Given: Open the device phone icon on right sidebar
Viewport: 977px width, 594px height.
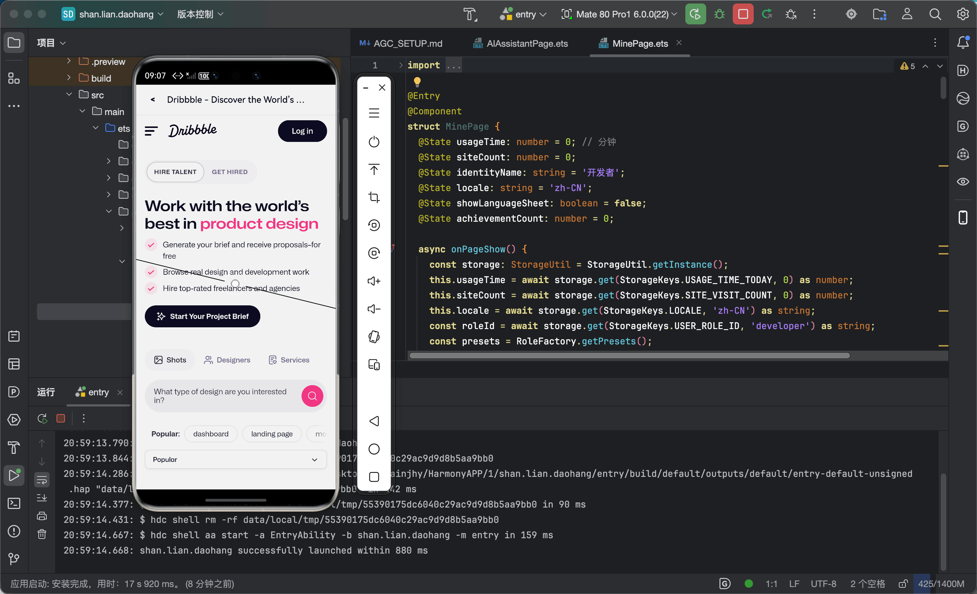Looking at the screenshot, I should [963, 218].
